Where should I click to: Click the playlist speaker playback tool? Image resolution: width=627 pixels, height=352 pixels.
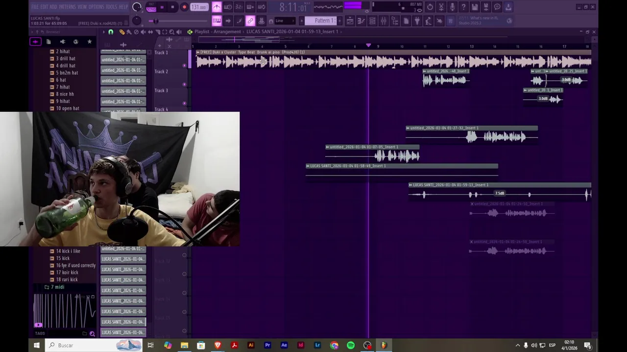coord(179,32)
